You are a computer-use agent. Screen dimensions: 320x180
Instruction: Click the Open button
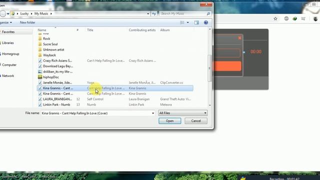tap(170, 121)
